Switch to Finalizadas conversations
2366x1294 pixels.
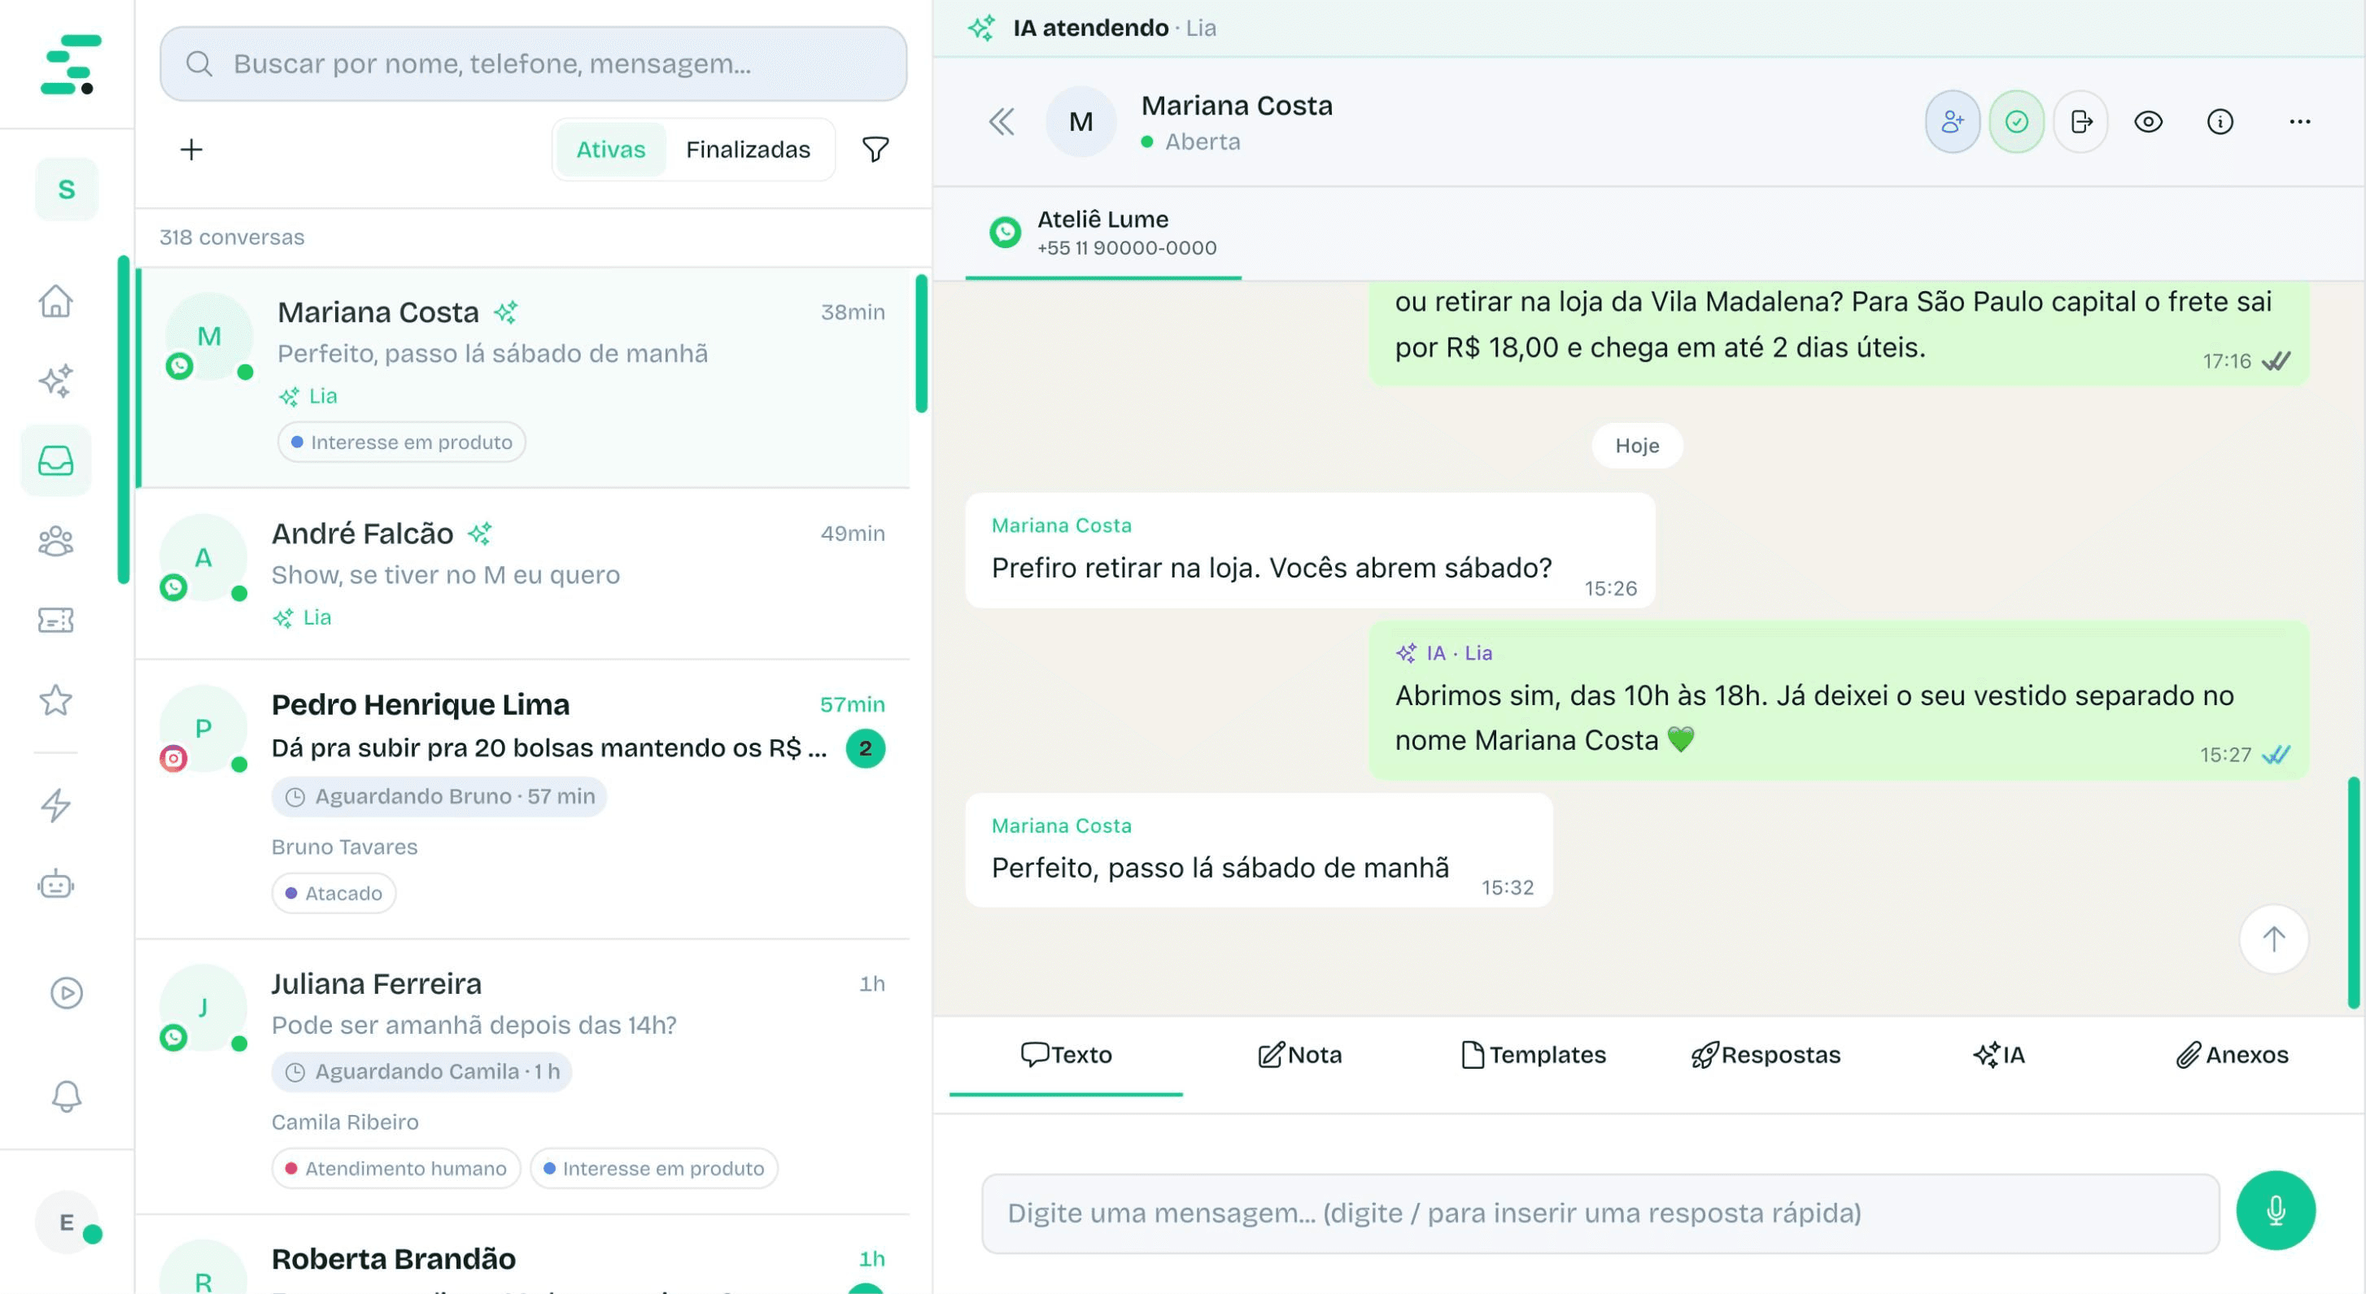[748, 149]
